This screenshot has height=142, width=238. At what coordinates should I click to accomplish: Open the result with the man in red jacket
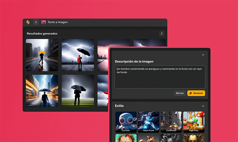pos(78,55)
